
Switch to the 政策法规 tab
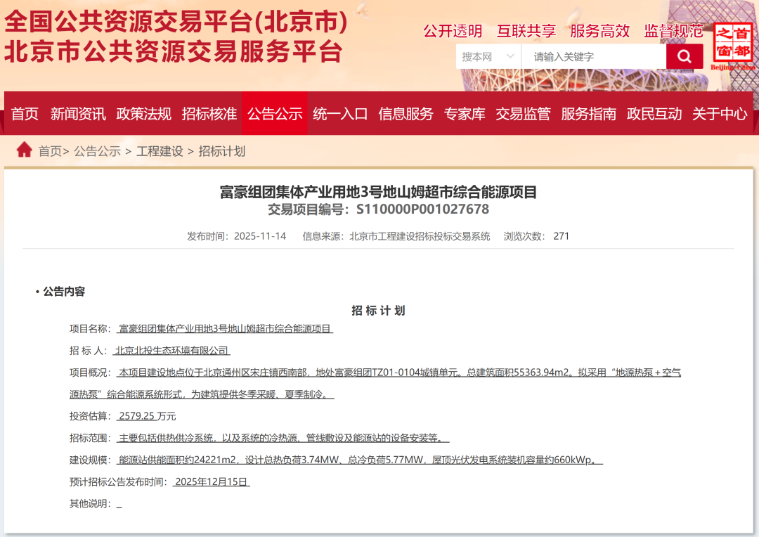click(x=143, y=113)
